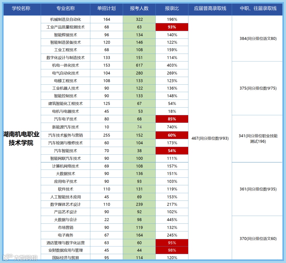Select the 智能控制技术 cell

tap(65, 96)
